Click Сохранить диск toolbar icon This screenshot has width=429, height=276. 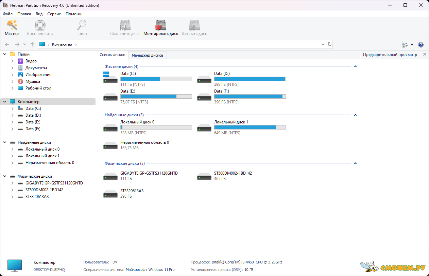[125, 25]
